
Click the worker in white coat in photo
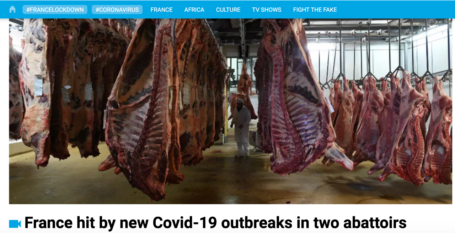[241, 128]
